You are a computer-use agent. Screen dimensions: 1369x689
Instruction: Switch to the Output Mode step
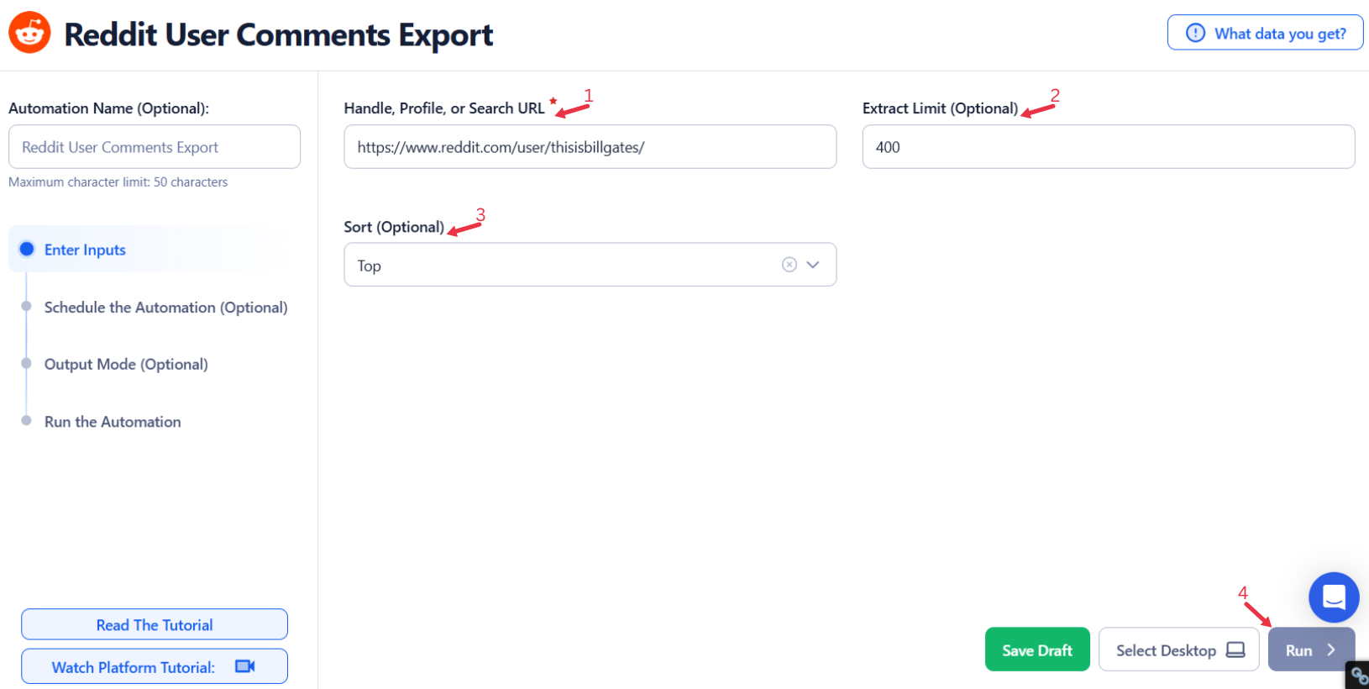126,364
